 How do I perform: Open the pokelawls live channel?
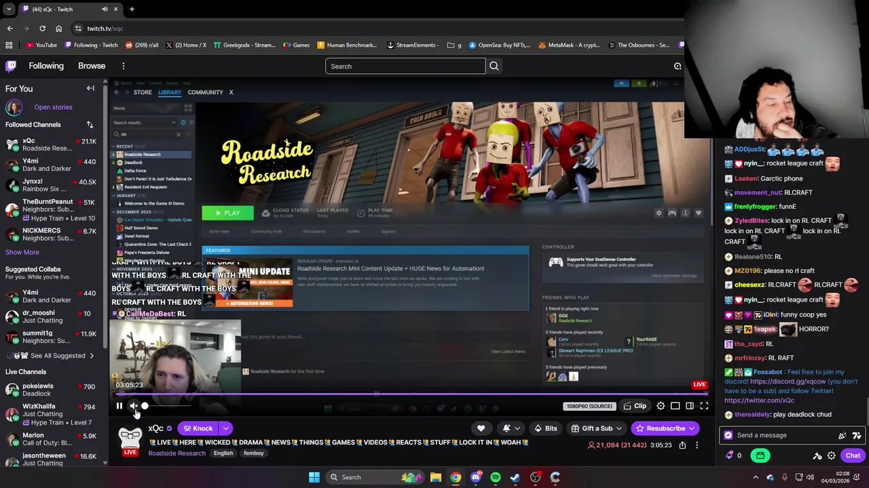[x=52, y=390]
